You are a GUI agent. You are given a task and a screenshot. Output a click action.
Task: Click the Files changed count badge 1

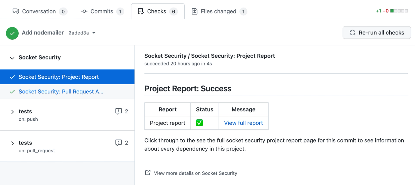pyautogui.click(x=243, y=11)
